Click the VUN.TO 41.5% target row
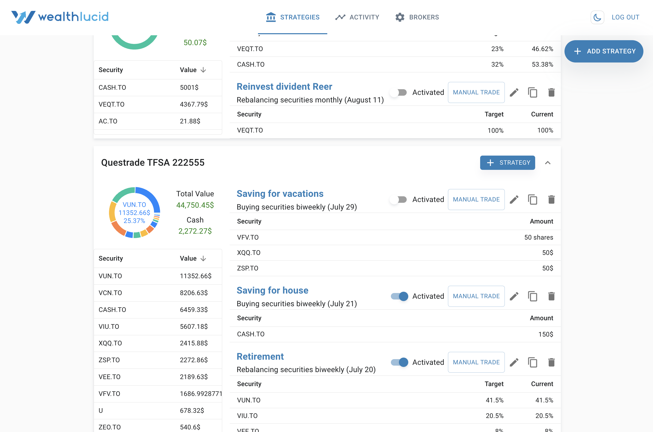Viewport: 653px width, 432px height. point(395,400)
